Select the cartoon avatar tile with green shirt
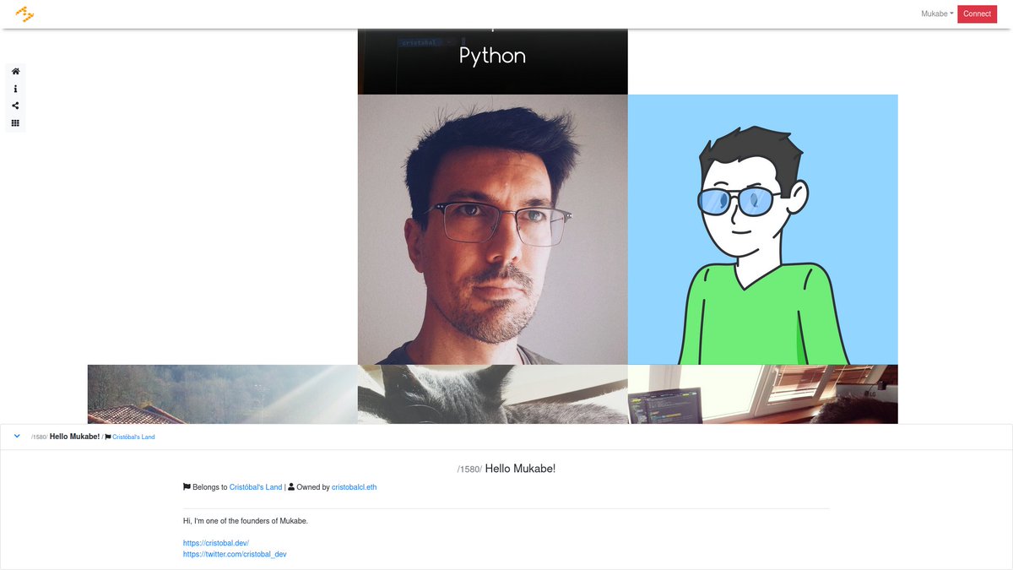The image size is (1013, 570). pyautogui.click(x=763, y=230)
